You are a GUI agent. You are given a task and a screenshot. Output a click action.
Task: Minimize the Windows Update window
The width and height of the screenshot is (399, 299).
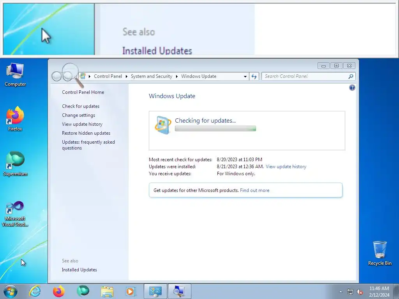pyautogui.click(x=323, y=65)
